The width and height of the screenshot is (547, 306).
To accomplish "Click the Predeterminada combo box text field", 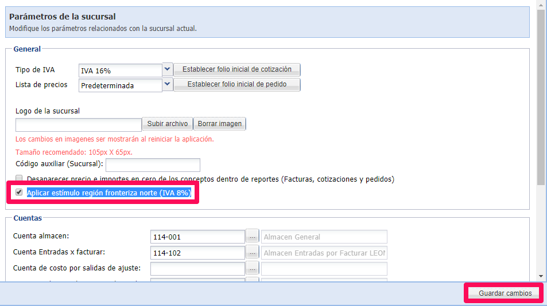I will tap(121, 85).
